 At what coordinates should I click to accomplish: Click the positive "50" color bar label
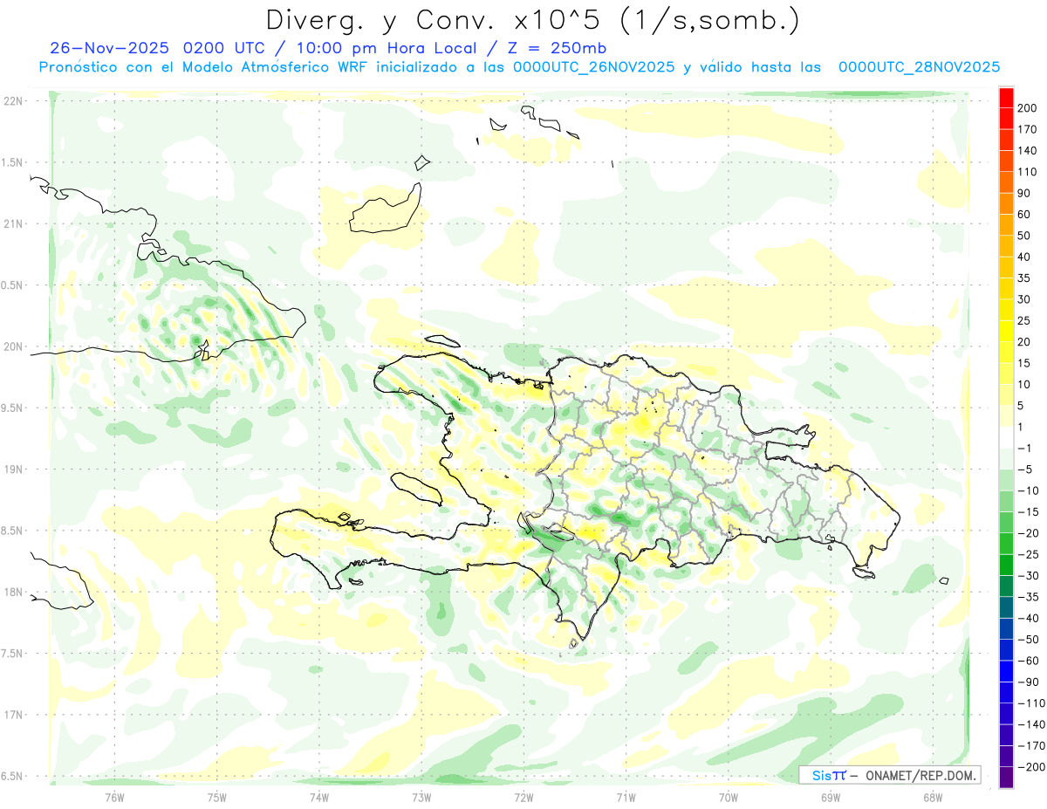click(x=1025, y=236)
